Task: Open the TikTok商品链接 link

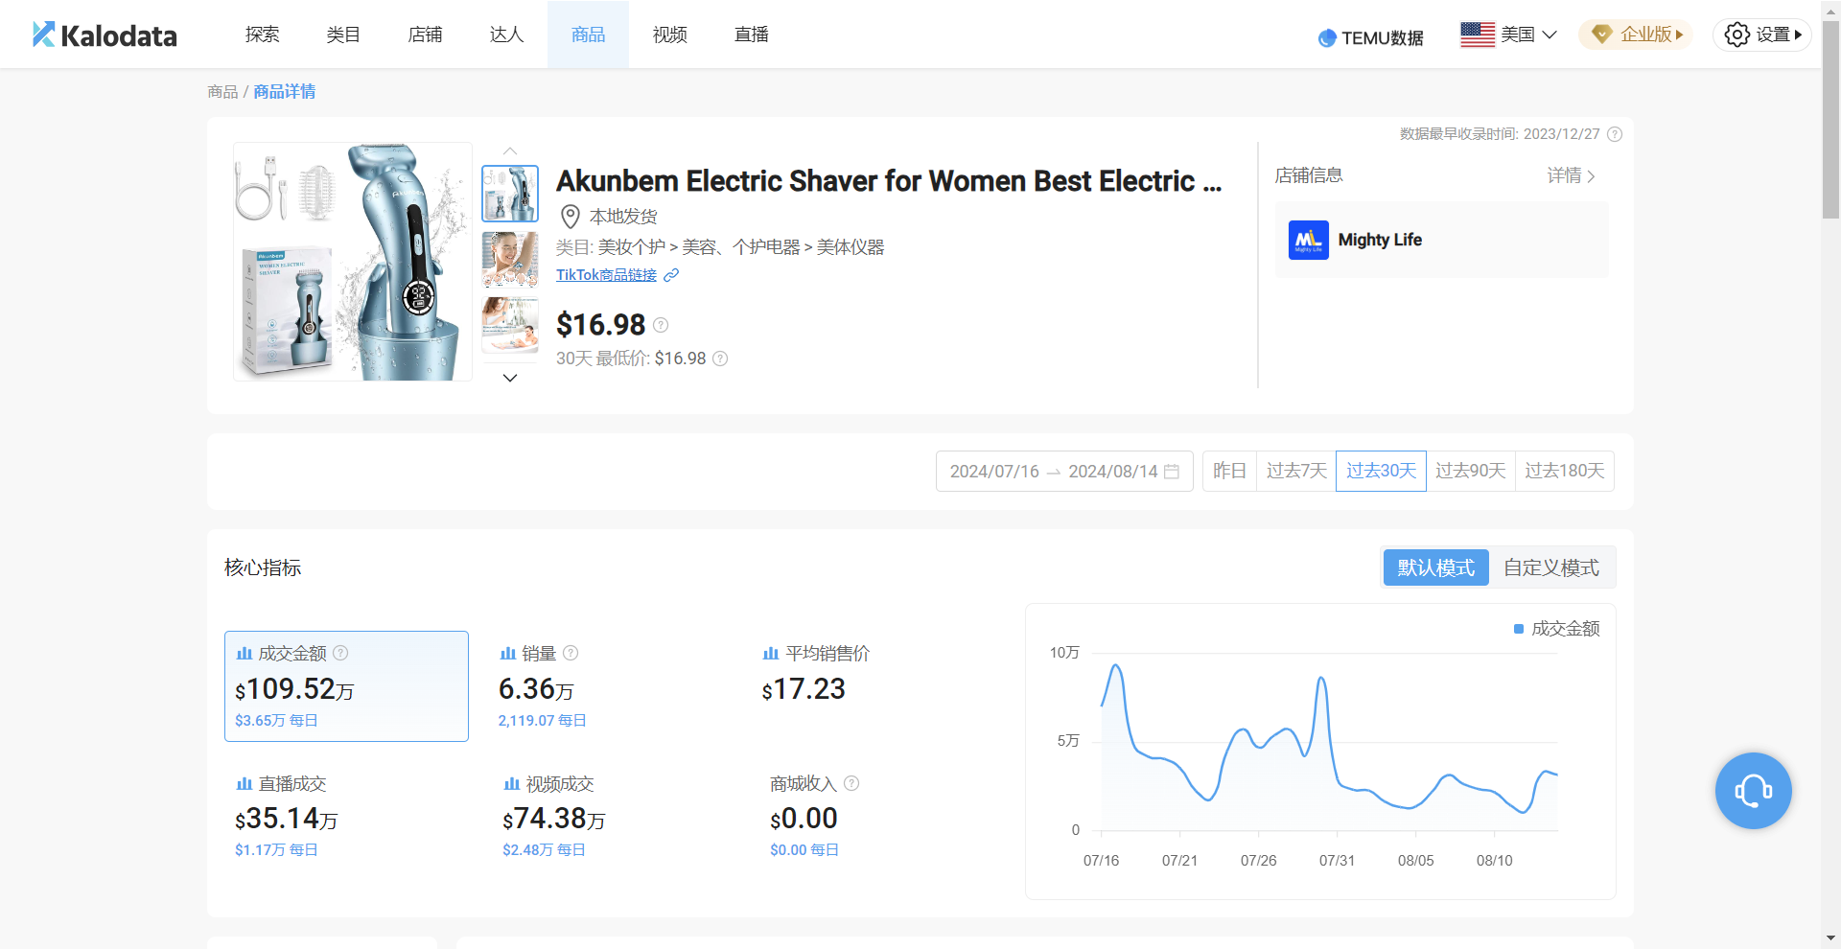Action: click(x=607, y=275)
